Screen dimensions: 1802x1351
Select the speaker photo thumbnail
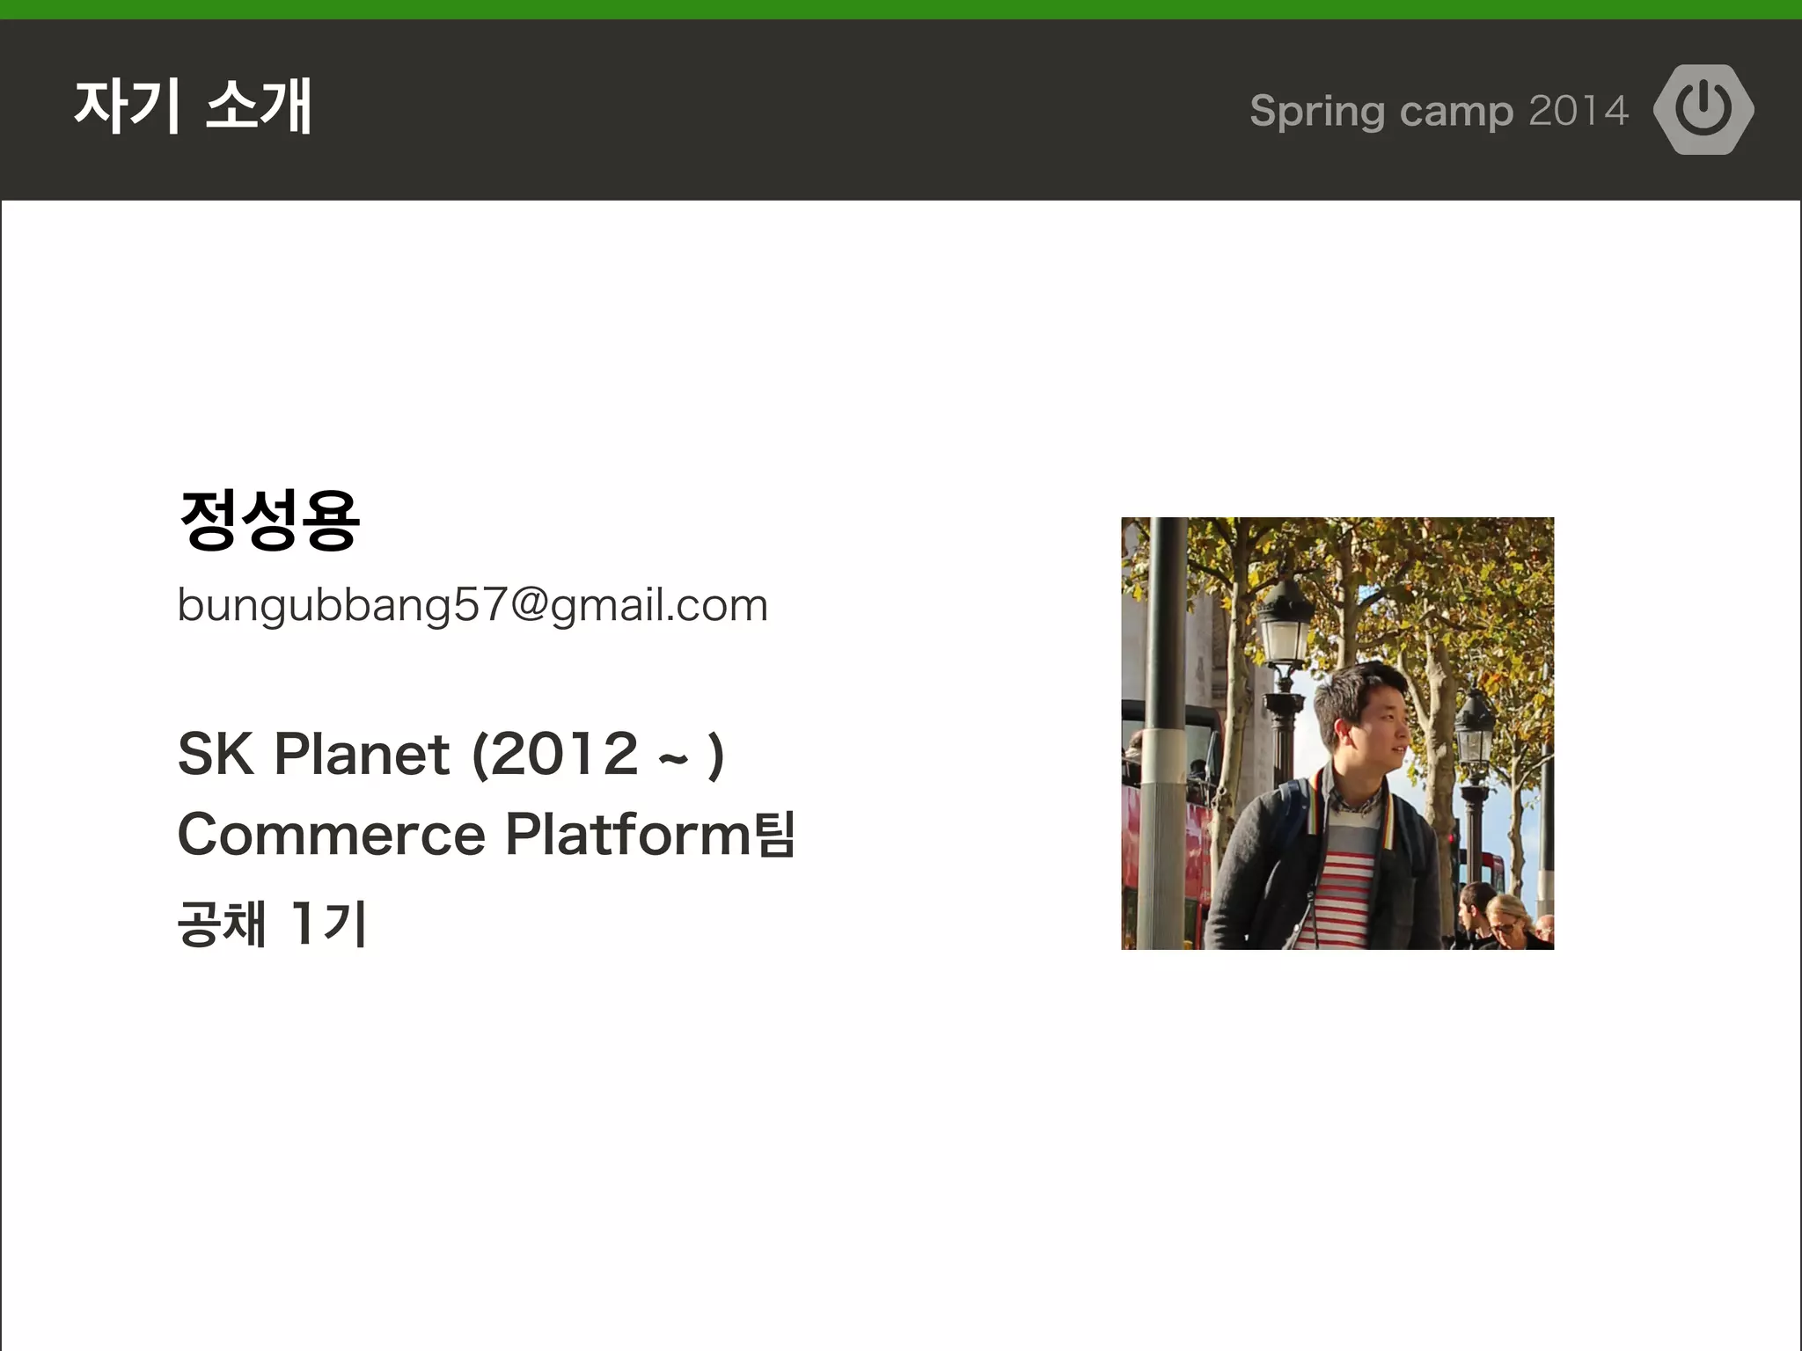(1337, 734)
